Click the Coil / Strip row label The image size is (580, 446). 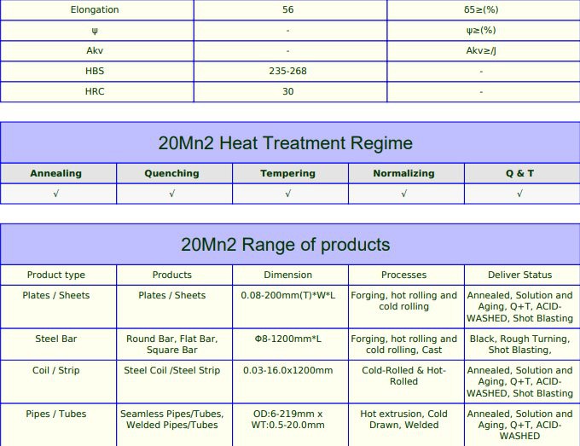(56, 370)
